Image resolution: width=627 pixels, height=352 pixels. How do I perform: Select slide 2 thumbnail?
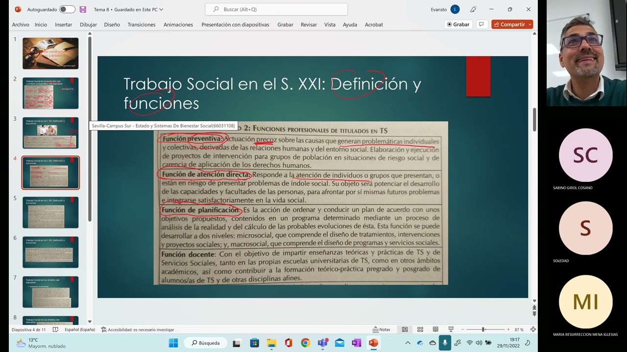[50, 93]
